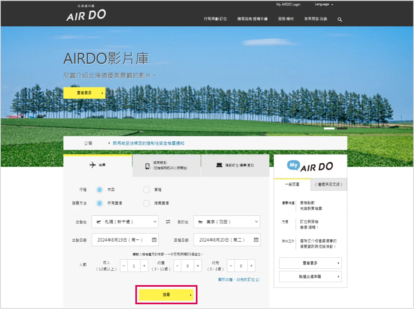Image resolution: width=414 pixels, height=309 pixels.
Task: Open destination dropdown 東京（羽田）
Action: click(x=227, y=222)
